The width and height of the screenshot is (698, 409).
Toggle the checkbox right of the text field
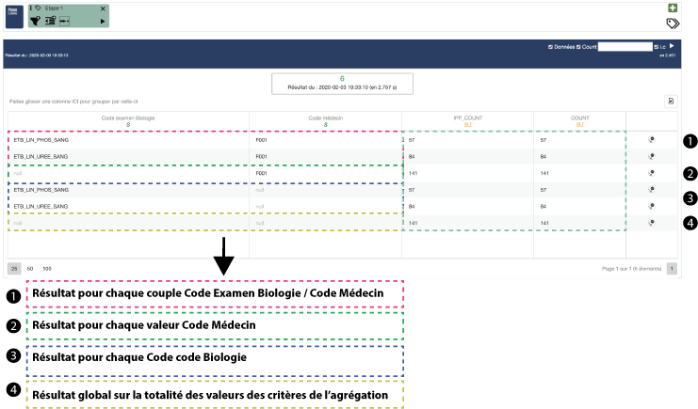click(657, 46)
